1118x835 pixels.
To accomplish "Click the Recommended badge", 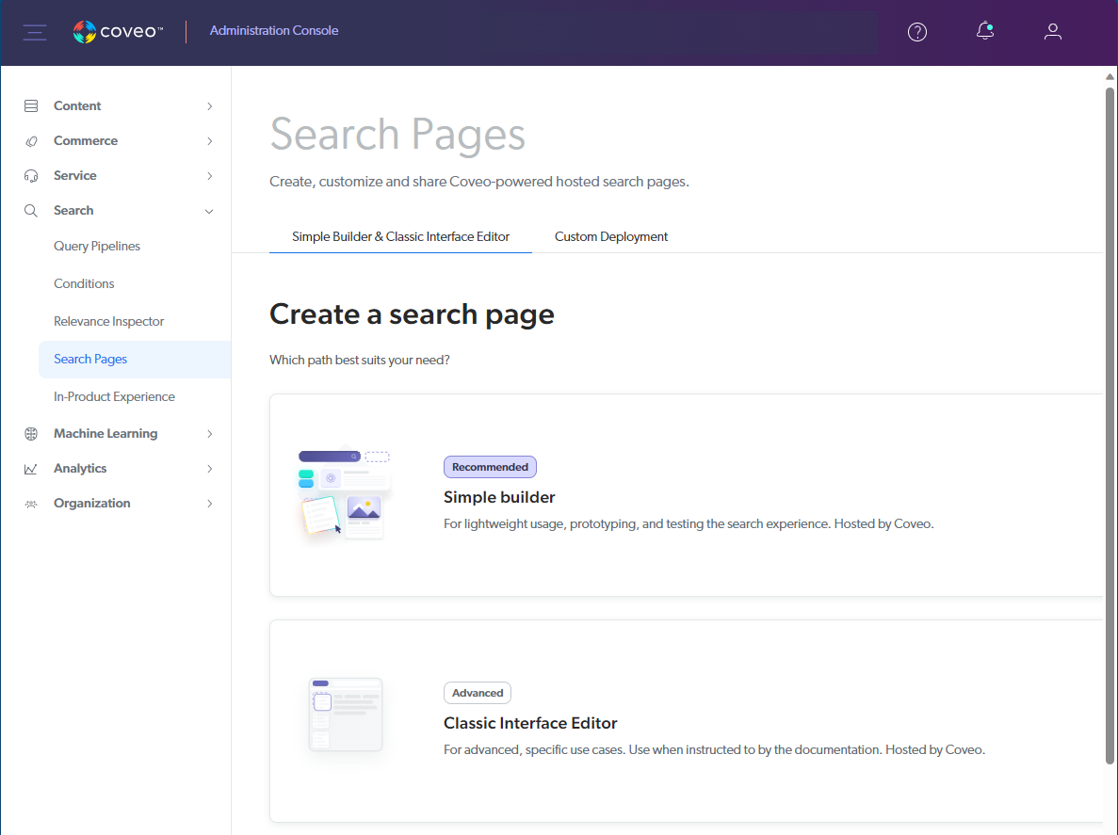I will pos(490,467).
